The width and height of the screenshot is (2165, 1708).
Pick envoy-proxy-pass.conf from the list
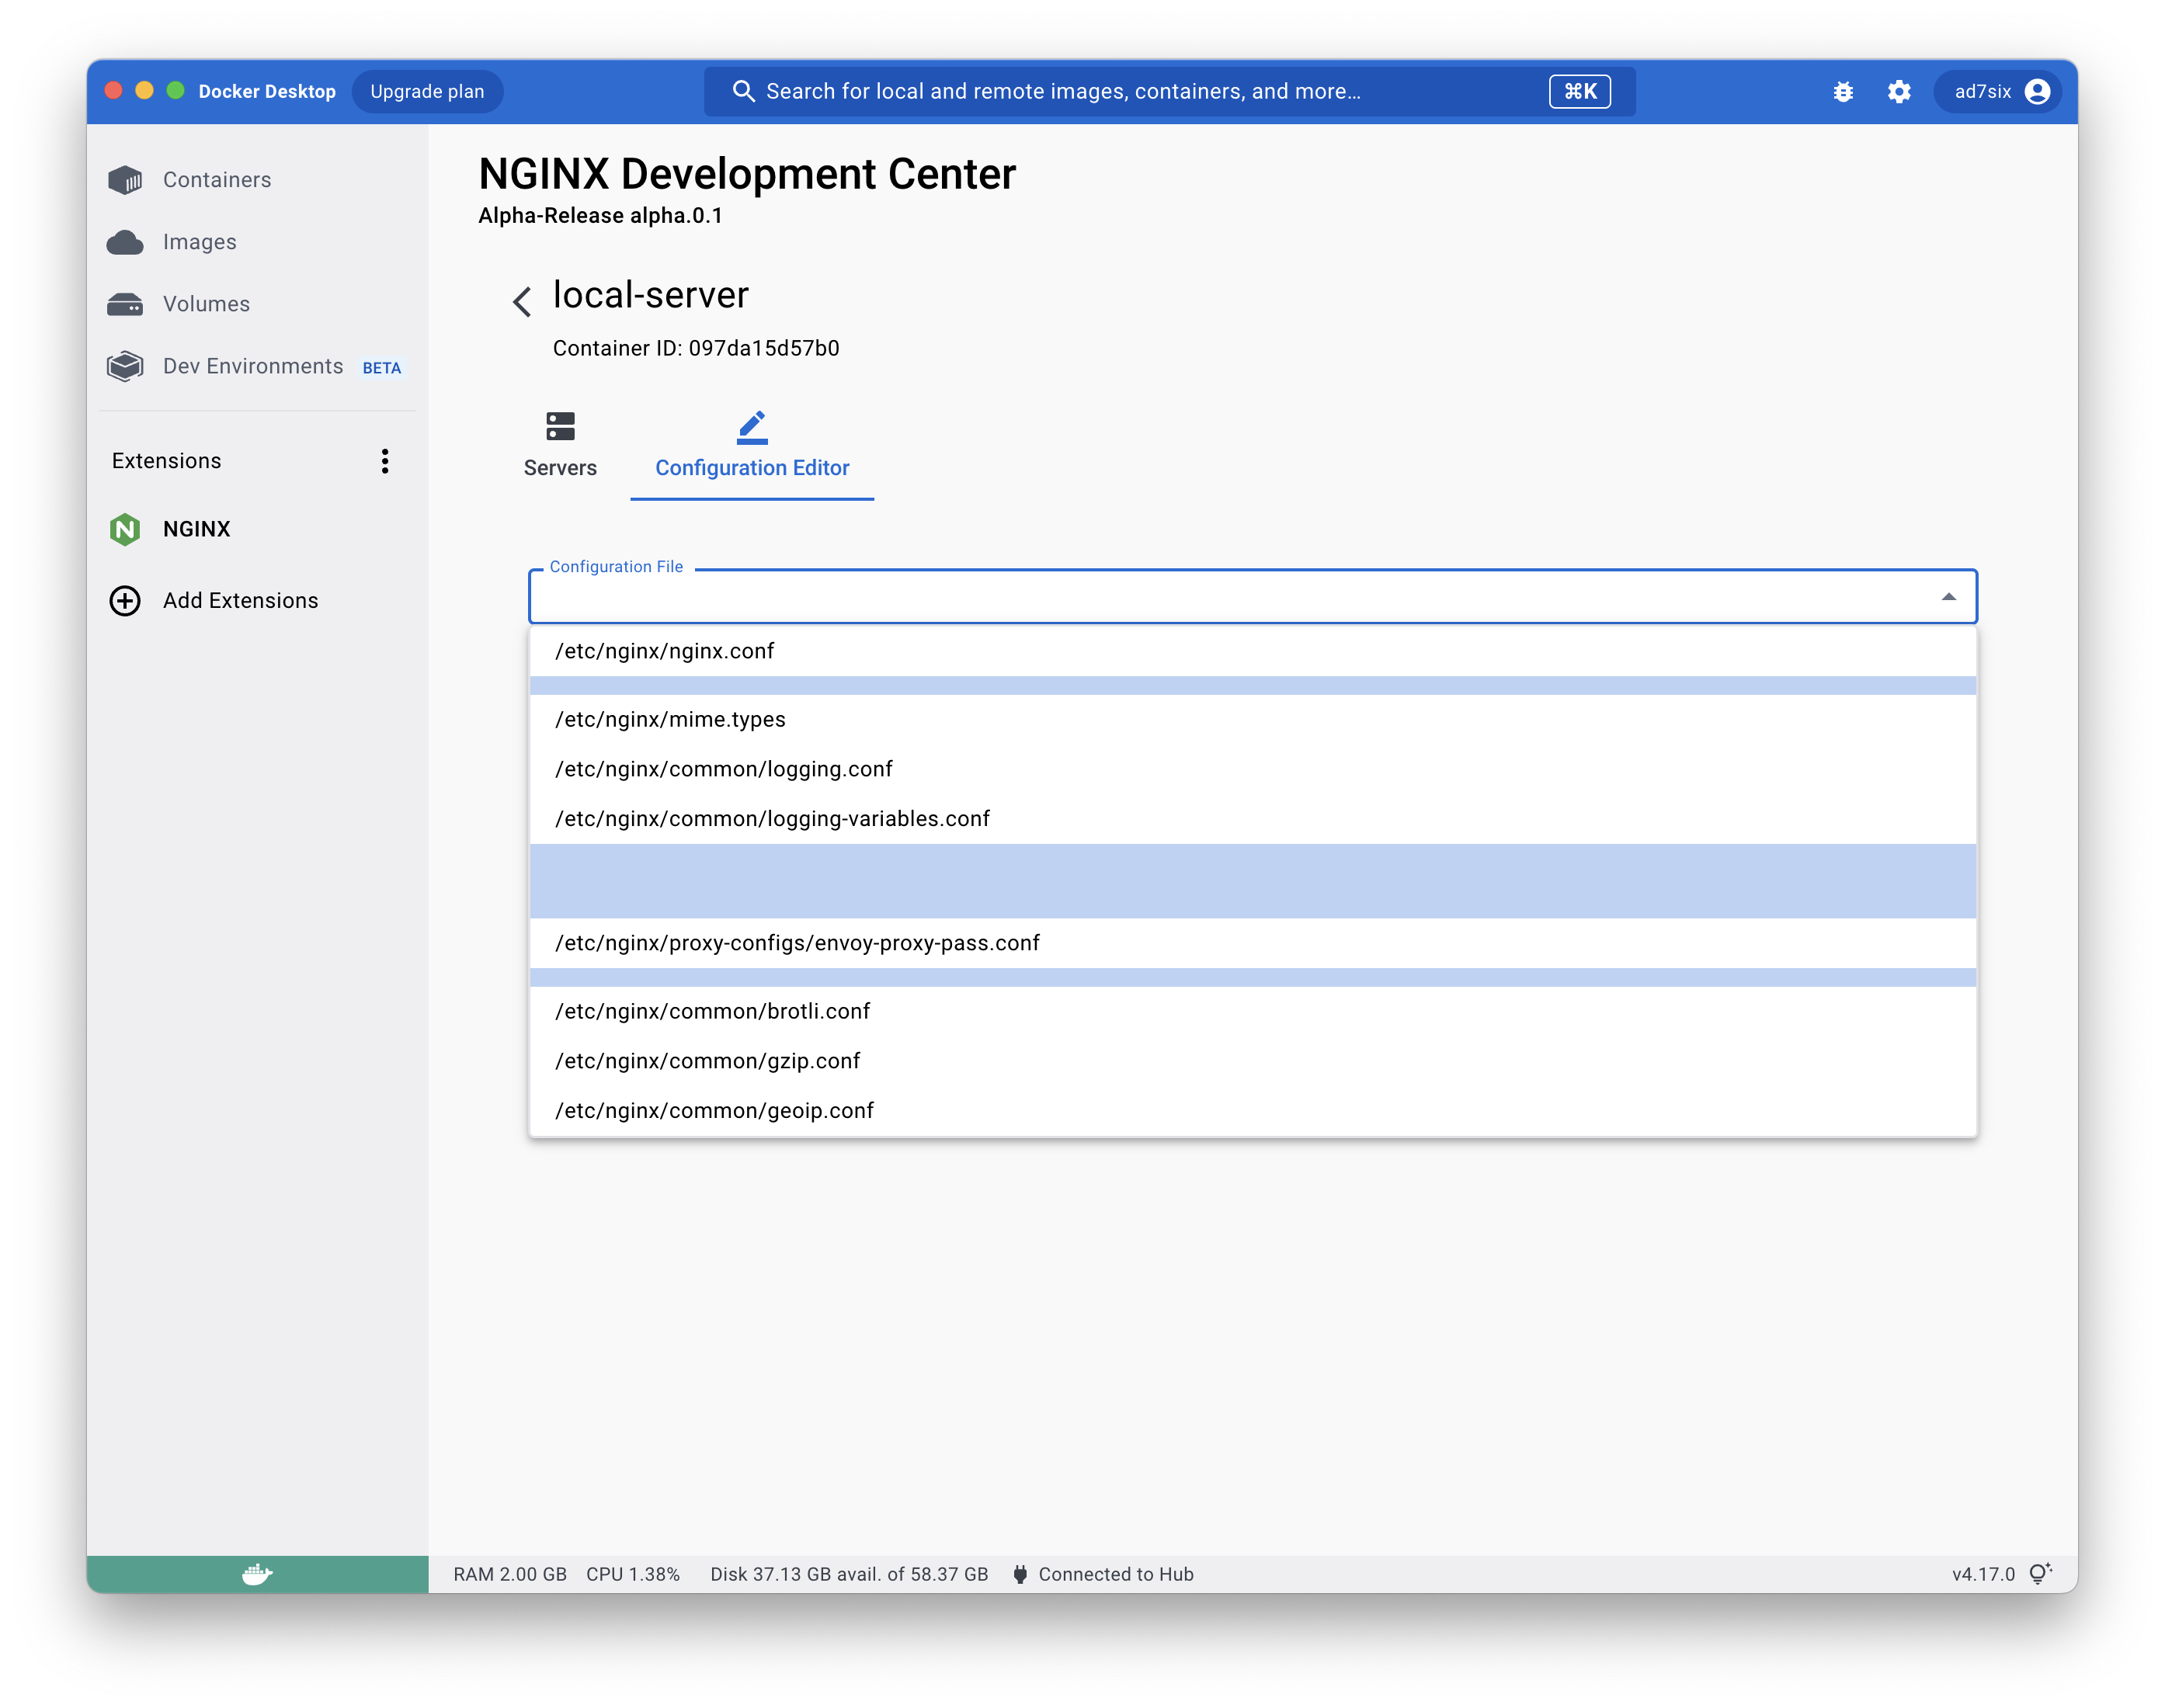pos(1253,943)
